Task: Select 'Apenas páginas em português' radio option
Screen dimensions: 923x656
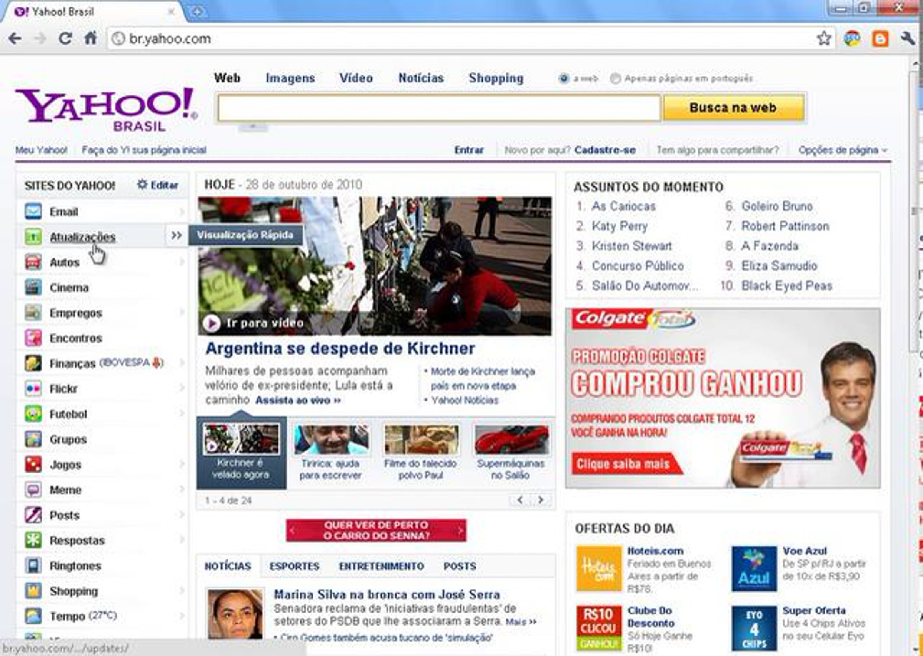Action: 615,78
